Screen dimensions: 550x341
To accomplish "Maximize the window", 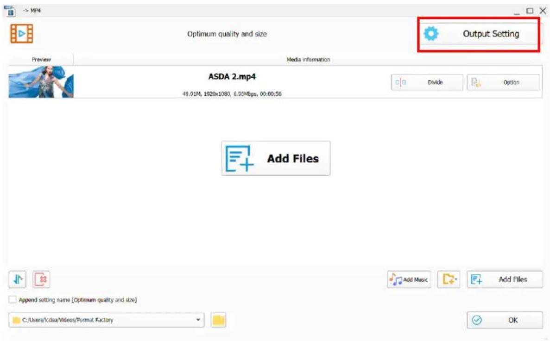I will 530,11.
